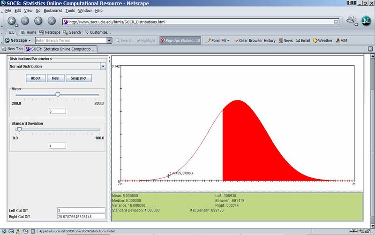Click the Forward navigation arrow button
This screenshot has height=235, width=375.
point(25,21)
